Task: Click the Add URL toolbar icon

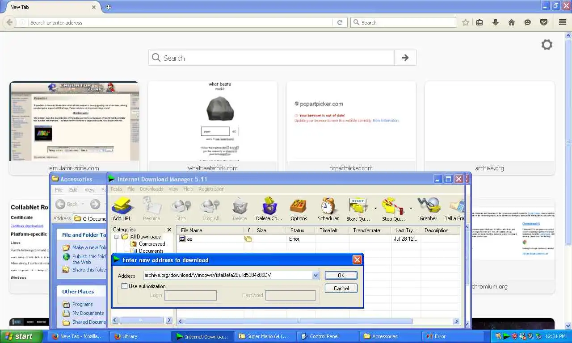Action: click(122, 209)
